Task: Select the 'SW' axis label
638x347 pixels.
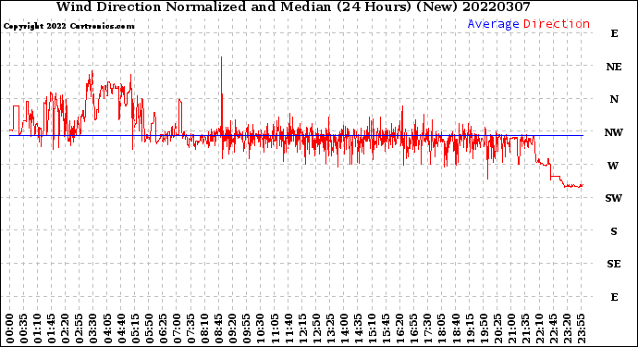Action: [x=614, y=198]
